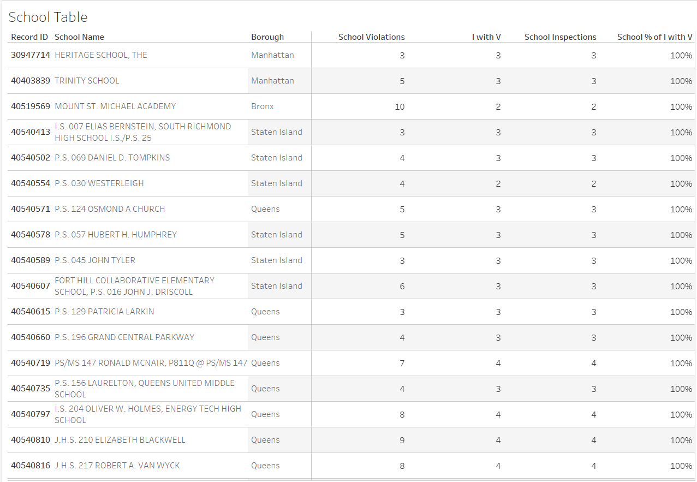697x482 pixels.
Task: Select the HERITAGE SCHOOL, THE row name
Action: coord(101,55)
